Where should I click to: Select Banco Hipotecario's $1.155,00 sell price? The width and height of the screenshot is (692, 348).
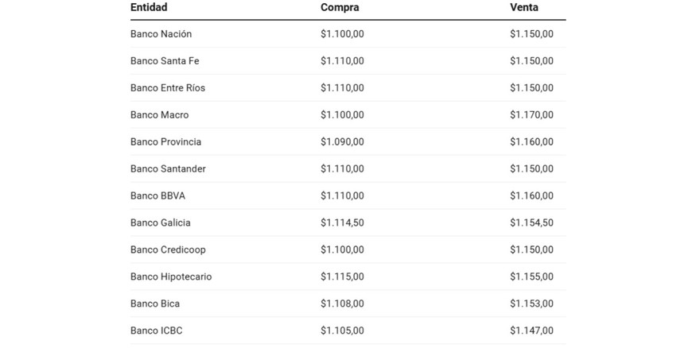[x=531, y=277]
